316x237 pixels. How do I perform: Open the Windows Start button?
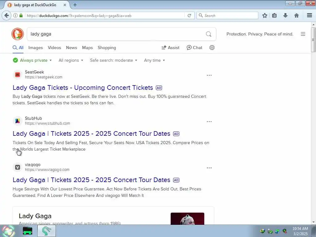(x=8, y=231)
